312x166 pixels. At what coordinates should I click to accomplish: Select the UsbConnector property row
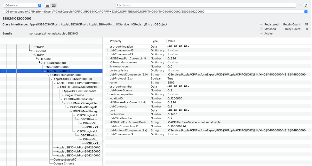pyautogui.click(x=119, y=106)
